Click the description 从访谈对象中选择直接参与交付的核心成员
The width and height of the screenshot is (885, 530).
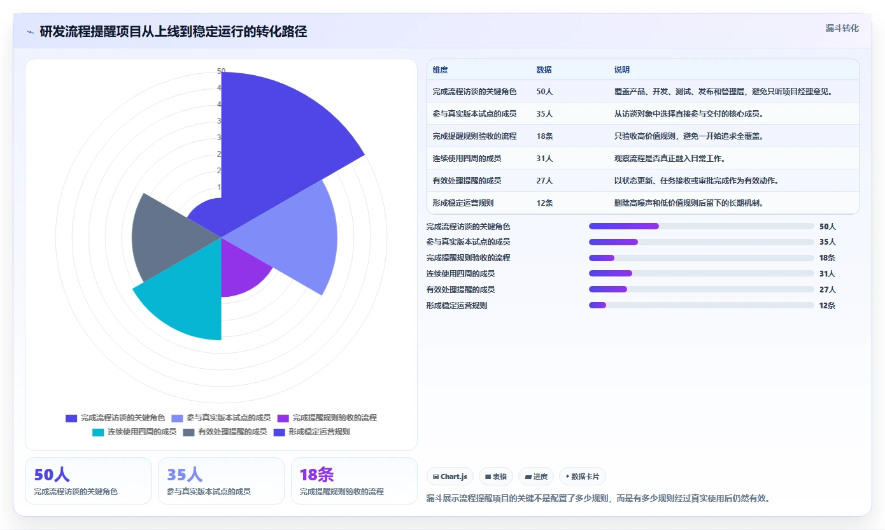click(689, 114)
